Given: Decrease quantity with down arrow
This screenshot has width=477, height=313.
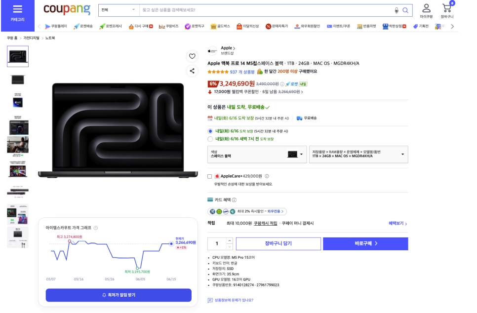Looking at the screenshot, I should click(x=230, y=247).
